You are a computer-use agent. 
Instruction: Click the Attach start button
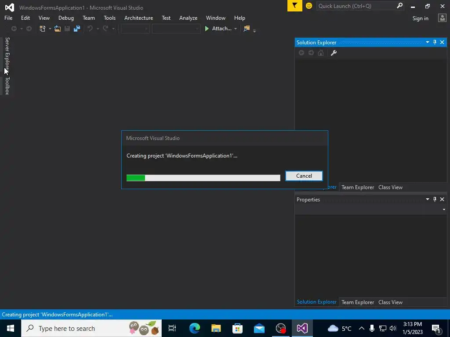(218, 29)
